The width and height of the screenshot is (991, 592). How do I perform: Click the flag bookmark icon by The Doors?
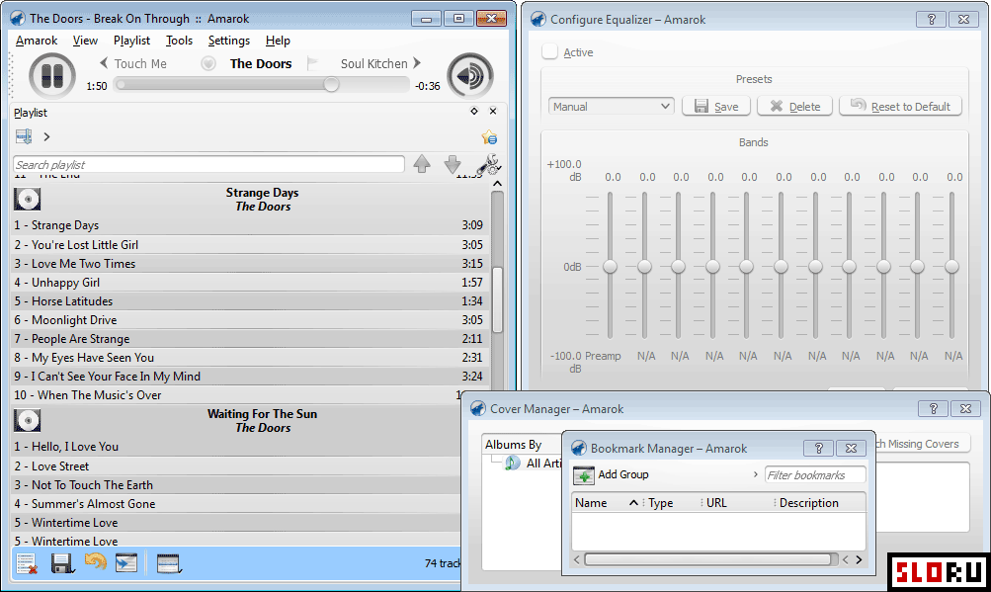click(311, 63)
